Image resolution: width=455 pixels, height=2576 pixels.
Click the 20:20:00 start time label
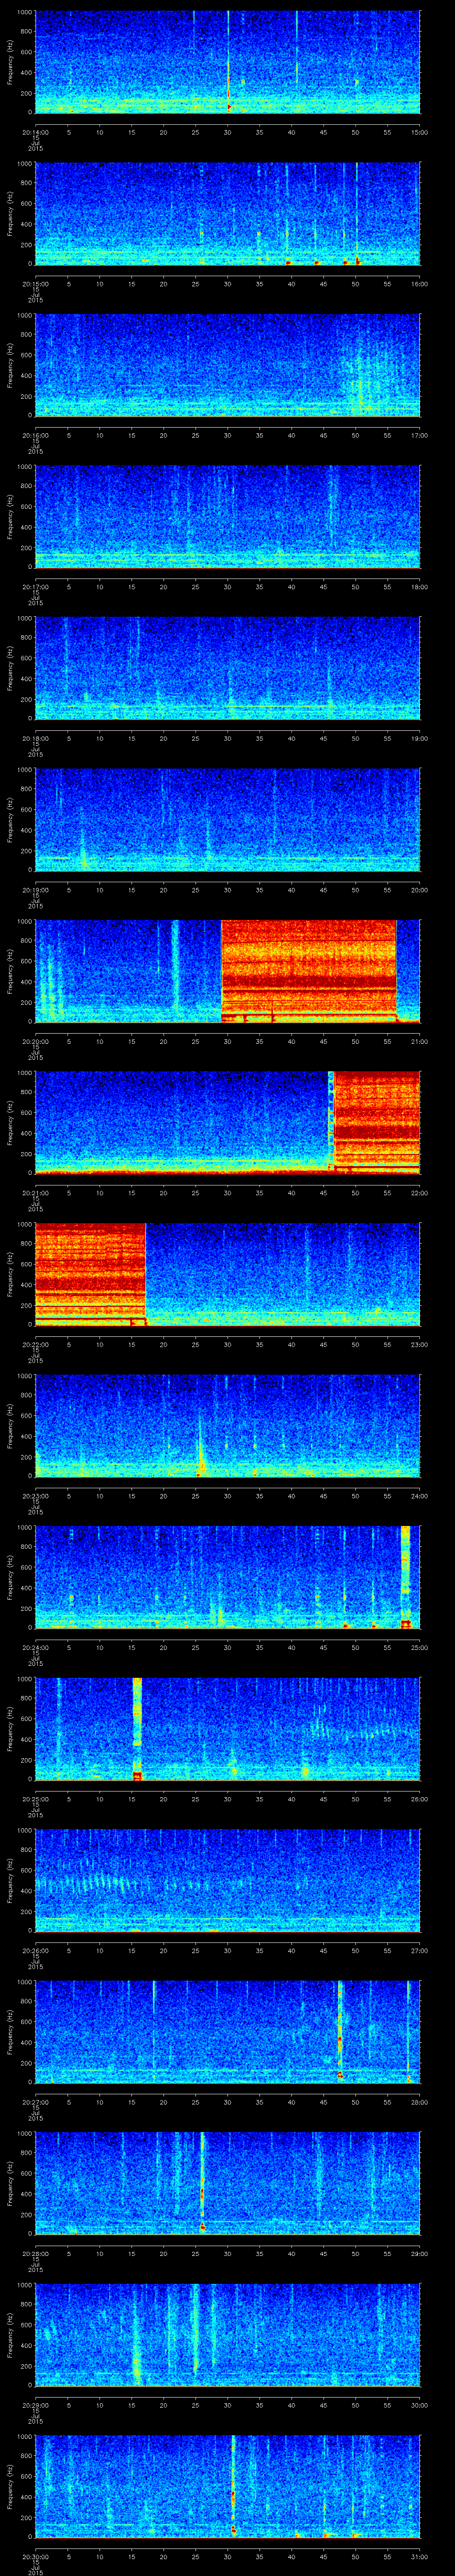35,1041
